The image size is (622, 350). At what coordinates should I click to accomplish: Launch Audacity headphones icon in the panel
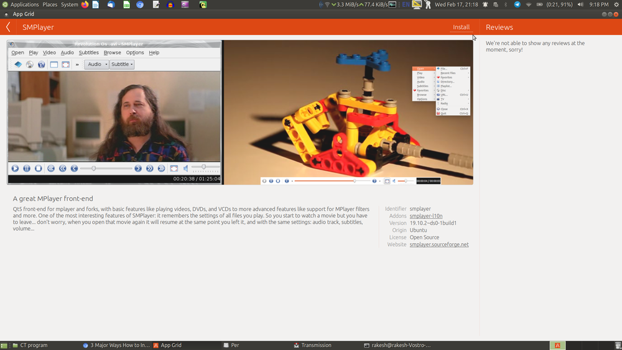click(170, 4)
